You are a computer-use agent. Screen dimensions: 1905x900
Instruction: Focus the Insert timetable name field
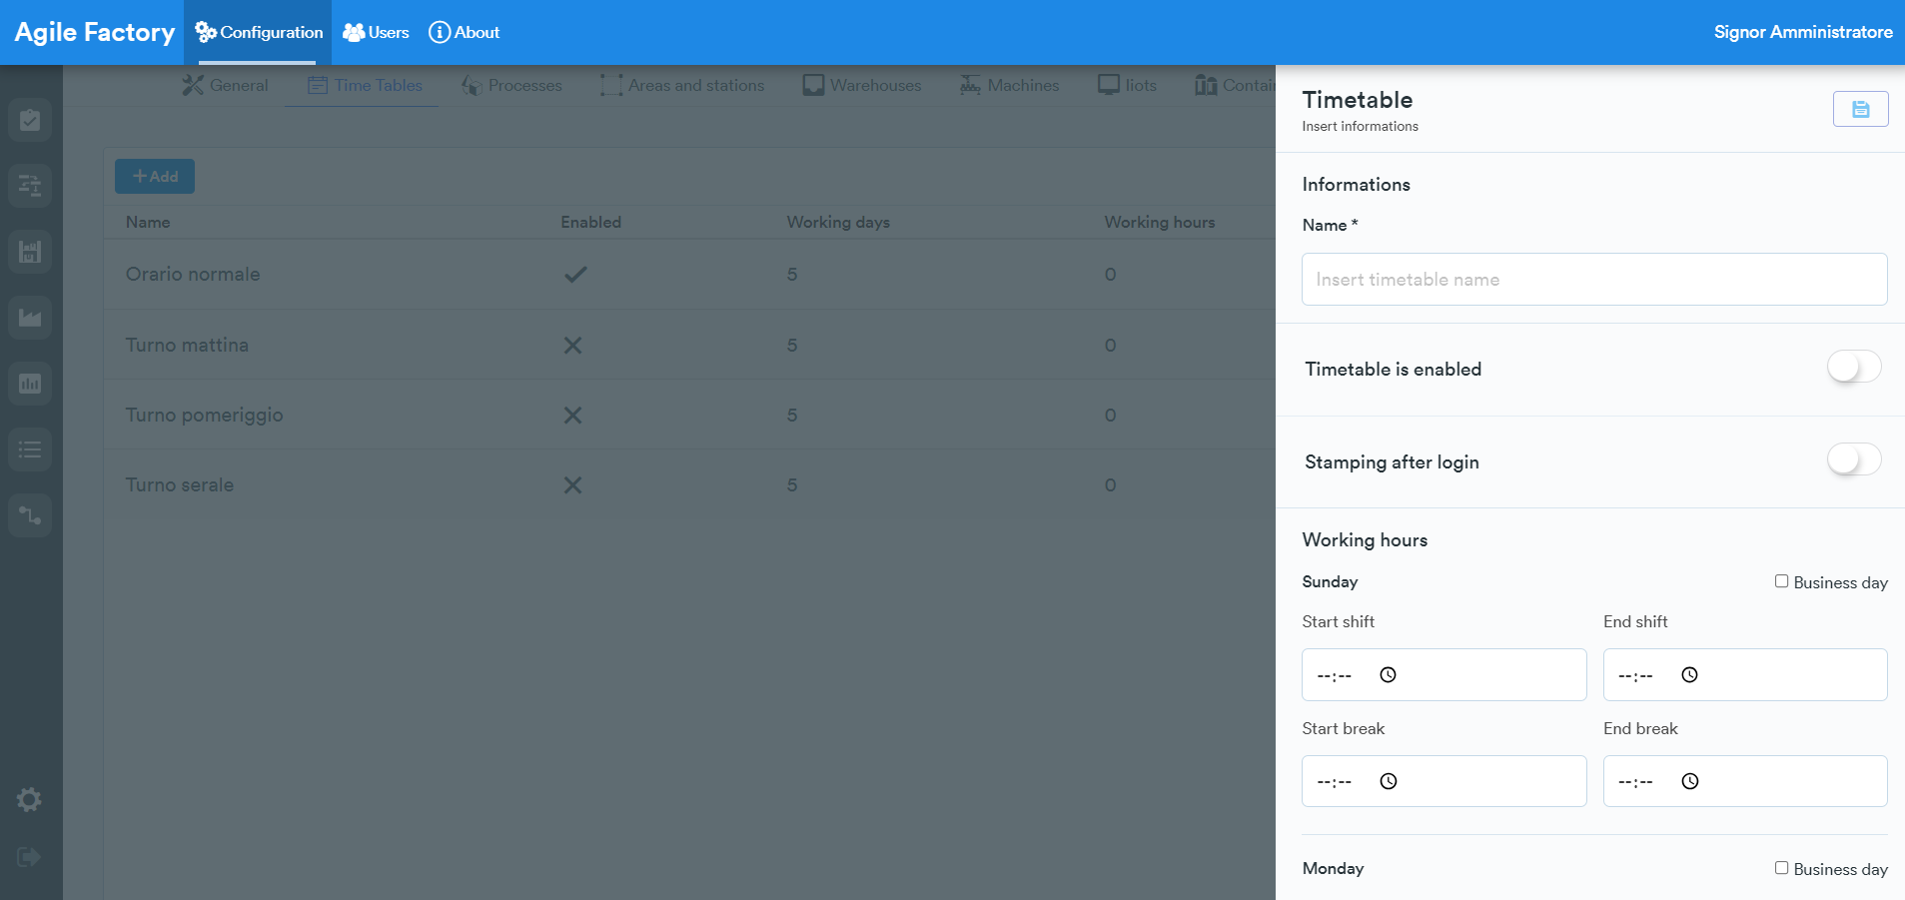click(x=1594, y=280)
